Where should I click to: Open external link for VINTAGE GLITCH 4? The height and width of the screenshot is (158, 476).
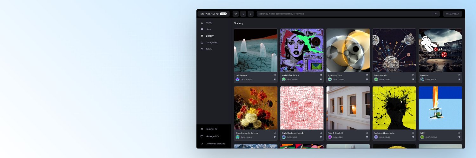coord(321,75)
